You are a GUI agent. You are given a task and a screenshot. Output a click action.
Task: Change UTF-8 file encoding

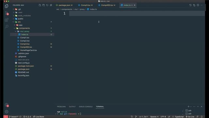pyautogui.click(x=163, y=117)
